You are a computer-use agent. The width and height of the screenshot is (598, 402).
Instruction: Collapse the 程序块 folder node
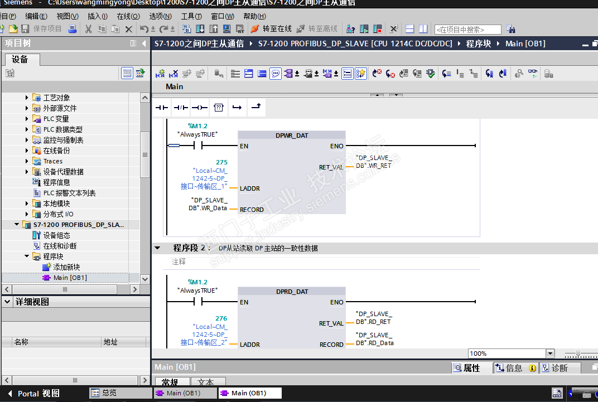tap(27, 256)
